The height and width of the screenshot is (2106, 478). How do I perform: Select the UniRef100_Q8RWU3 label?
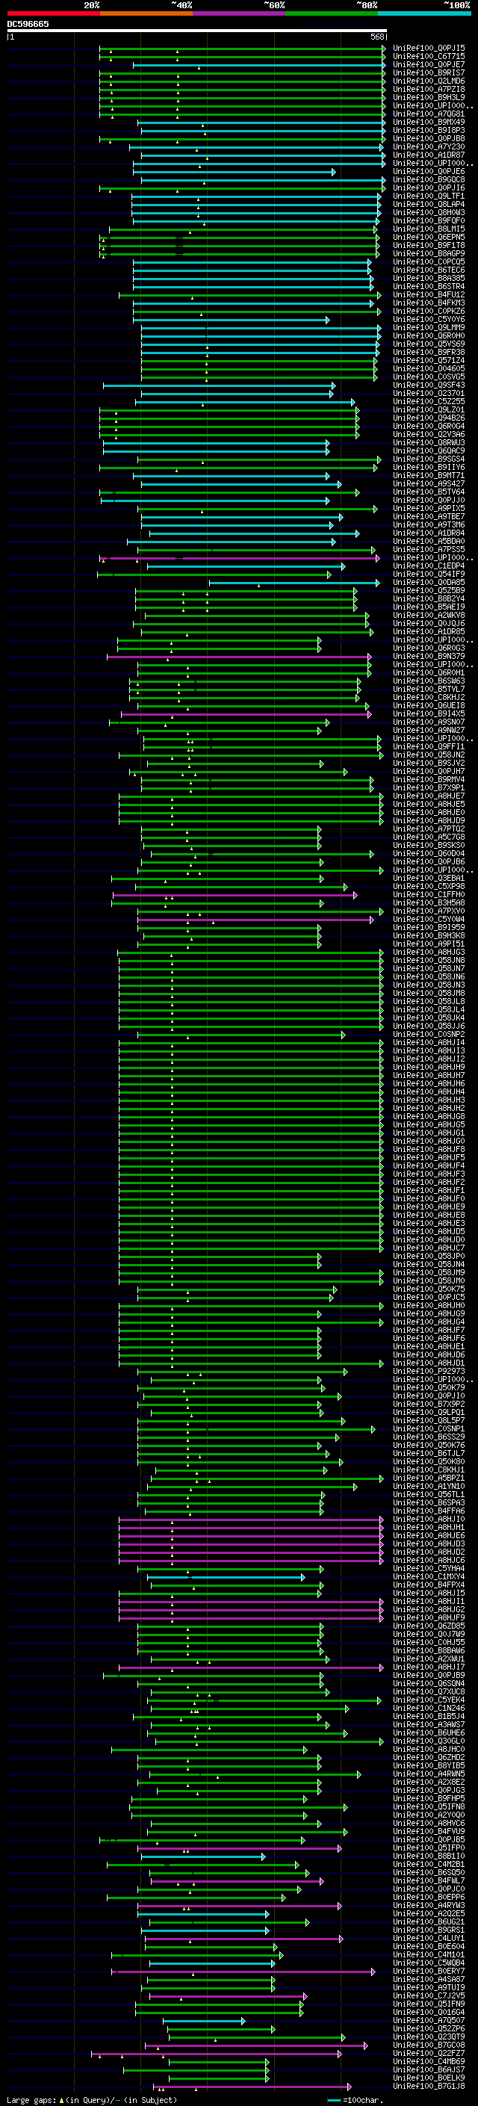[429, 443]
